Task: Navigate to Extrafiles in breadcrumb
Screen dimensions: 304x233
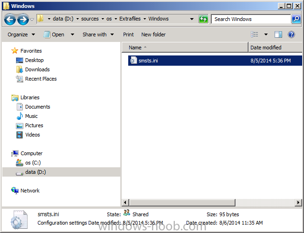Action: tap(130, 19)
